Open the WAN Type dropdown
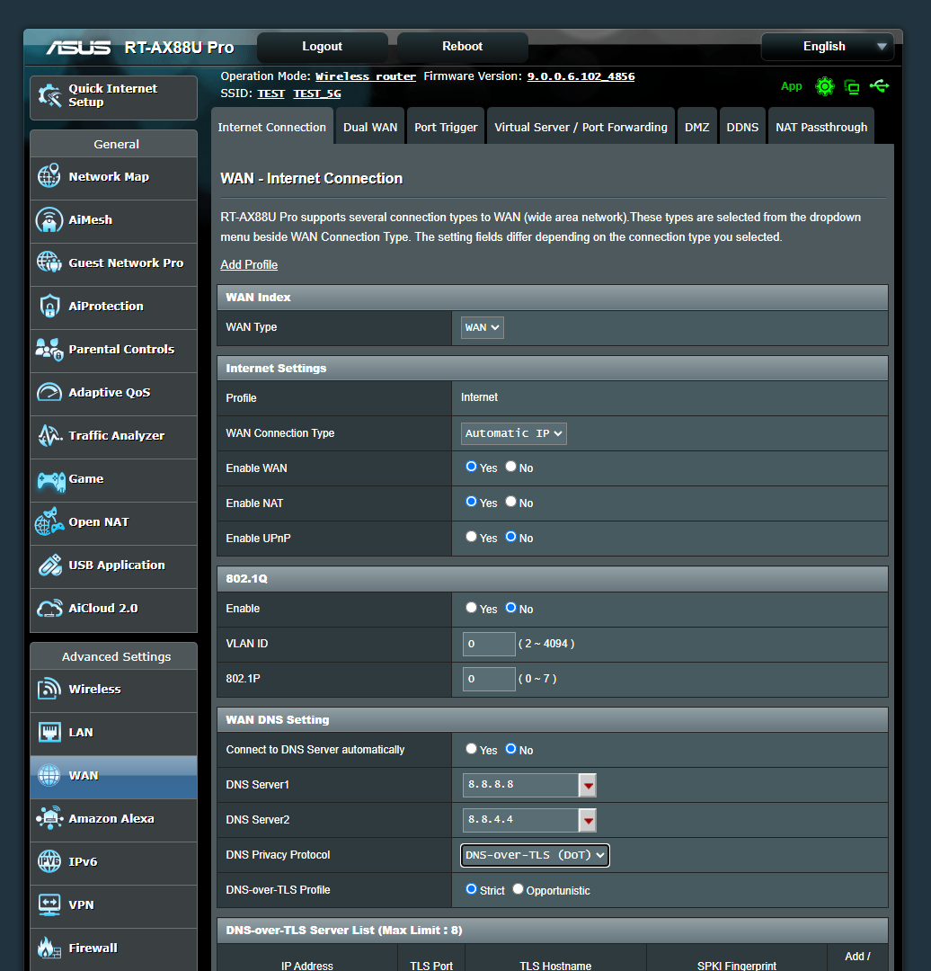Screen dimensions: 931x971 pyautogui.click(x=483, y=327)
